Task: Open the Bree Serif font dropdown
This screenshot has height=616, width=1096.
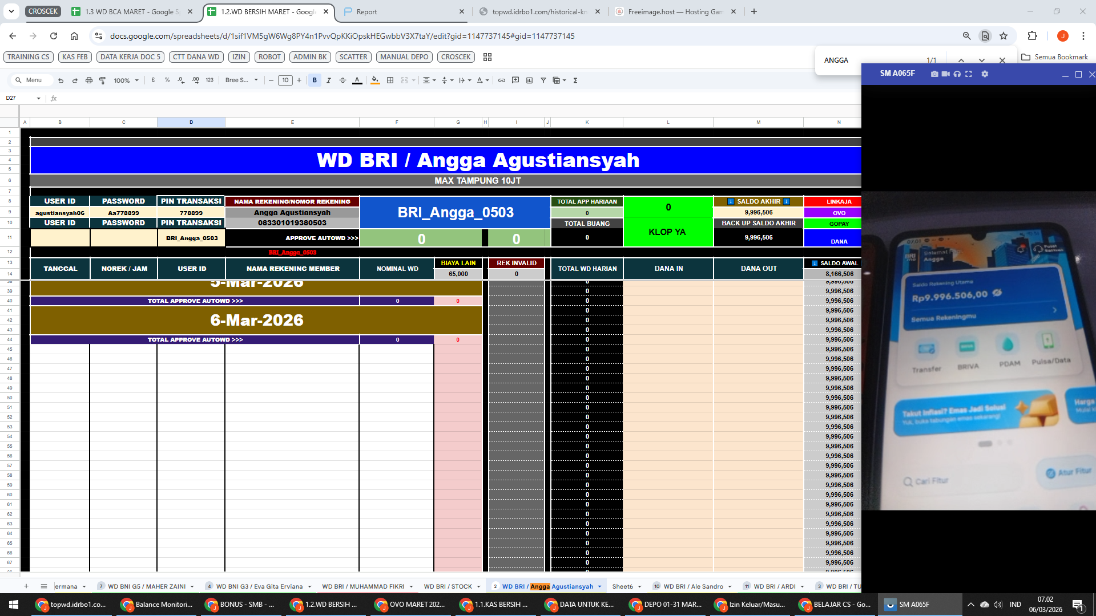Action: (241, 80)
